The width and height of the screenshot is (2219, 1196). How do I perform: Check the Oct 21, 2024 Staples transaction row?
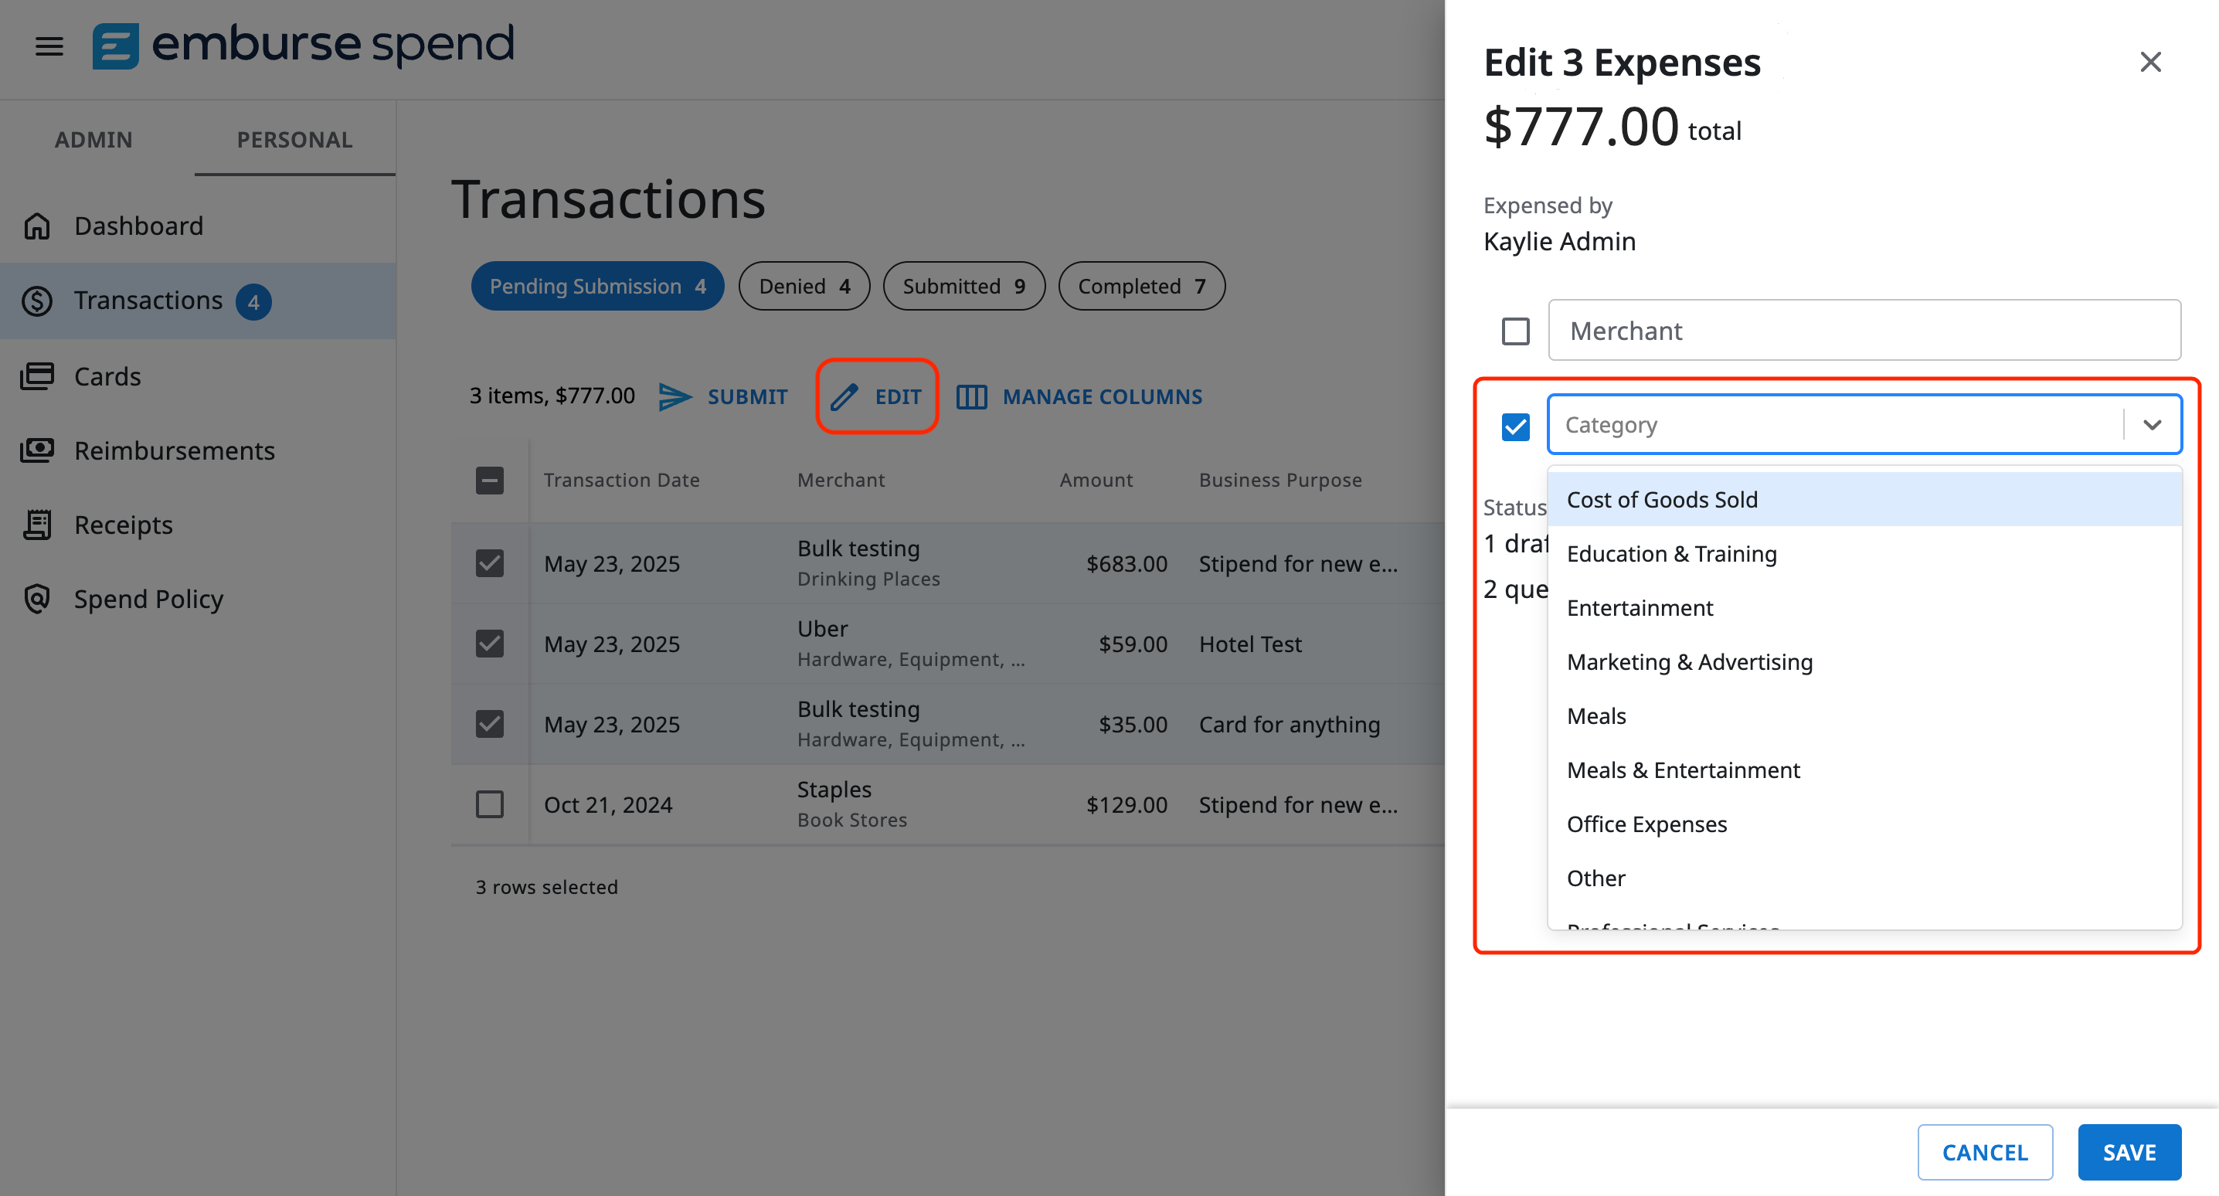click(489, 804)
